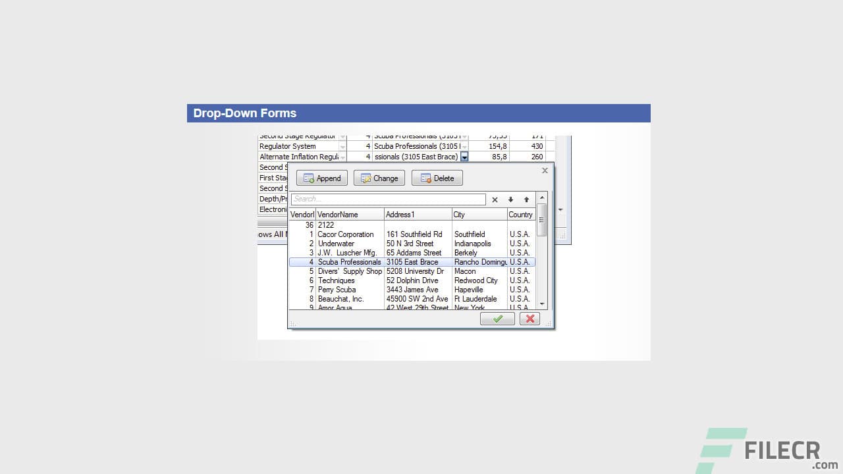Click the Append button's green plus list icon
843x474 pixels.
(x=308, y=178)
